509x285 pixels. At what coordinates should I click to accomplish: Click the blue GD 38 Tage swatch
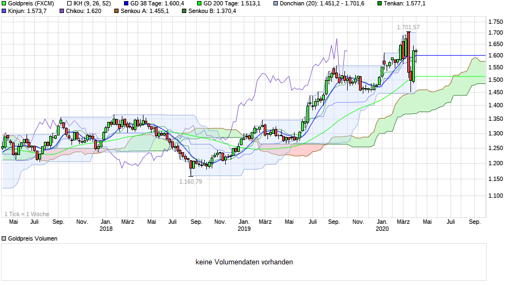pos(126,4)
